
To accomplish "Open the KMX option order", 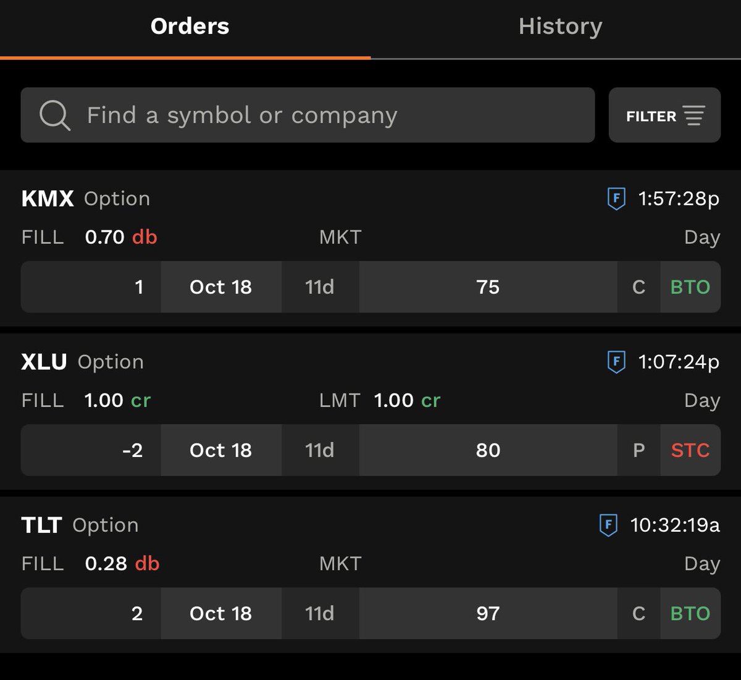I will [x=371, y=248].
